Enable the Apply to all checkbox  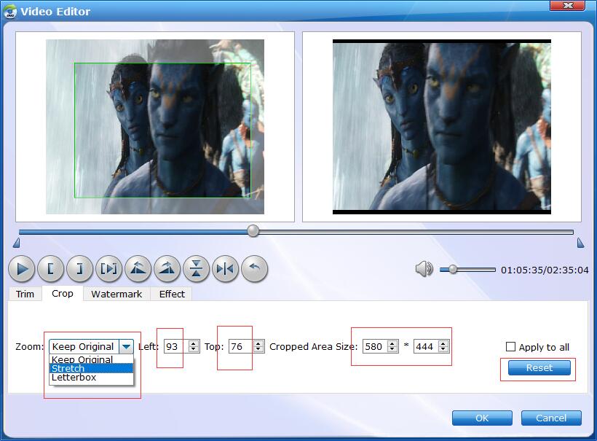(x=510, y=346)
